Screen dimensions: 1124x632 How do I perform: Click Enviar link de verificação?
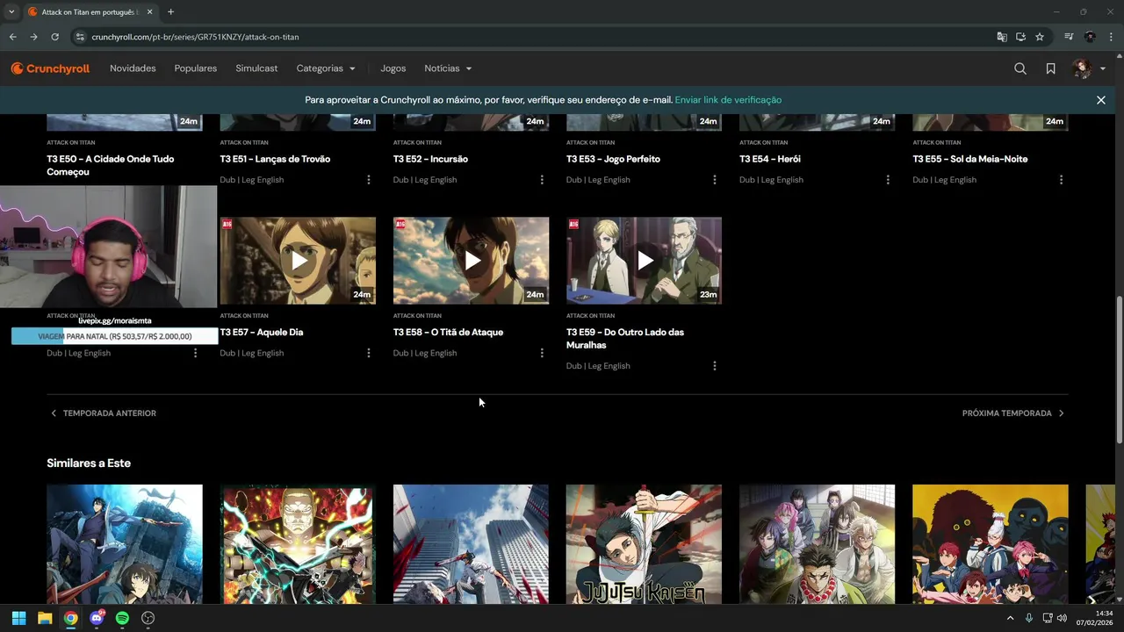click(728, 100)
